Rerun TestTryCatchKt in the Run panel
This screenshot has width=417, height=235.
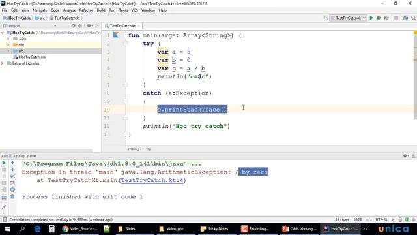click(x=4, y=163)
